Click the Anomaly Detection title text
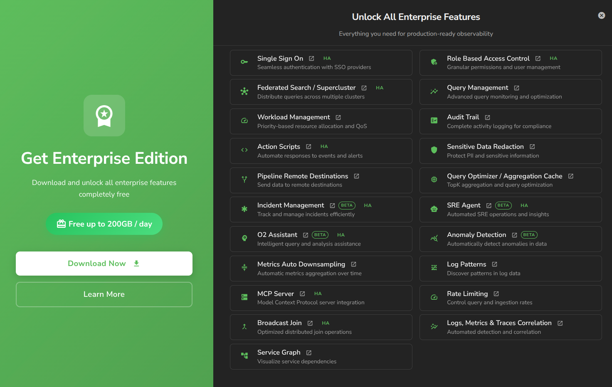 pyautogui.click(x=476, y=235)
